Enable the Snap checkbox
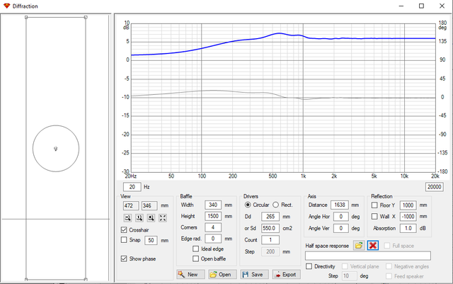Screen dimensions: 453x284 (124, 240)
